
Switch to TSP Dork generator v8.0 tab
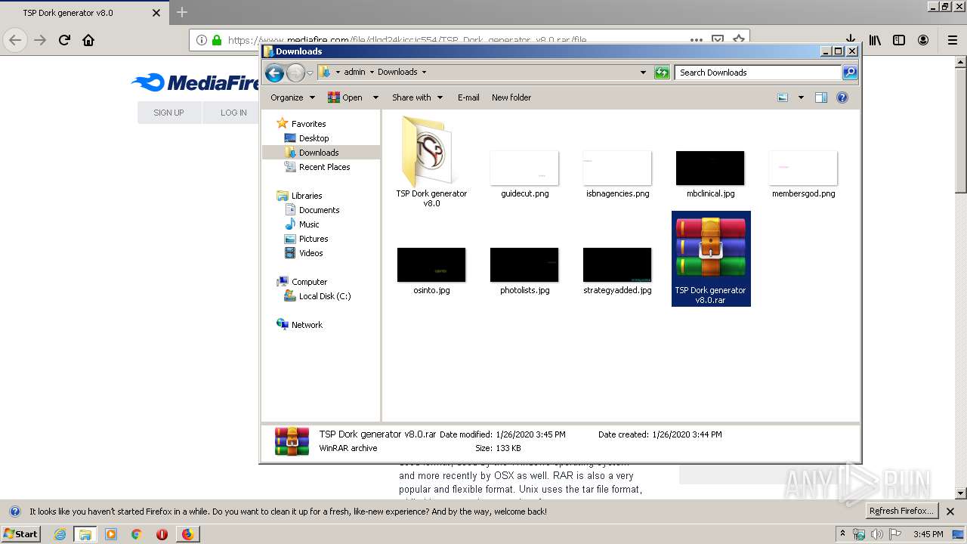tap(84, 13)
